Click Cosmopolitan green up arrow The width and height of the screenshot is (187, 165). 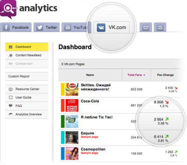(x=176, y=152)
